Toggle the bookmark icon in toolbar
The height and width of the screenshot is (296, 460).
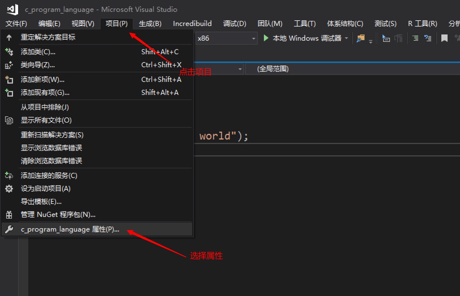444,38
